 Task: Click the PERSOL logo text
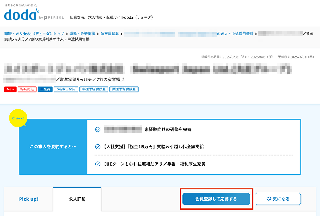(x=54, y=18)
